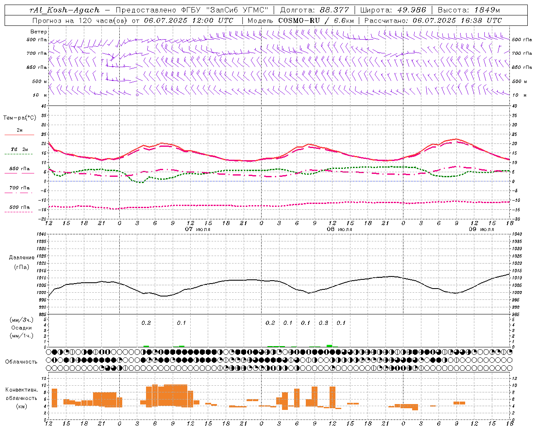
Task: Click the "Осадки" section label
Action: (x=22, y=328)
